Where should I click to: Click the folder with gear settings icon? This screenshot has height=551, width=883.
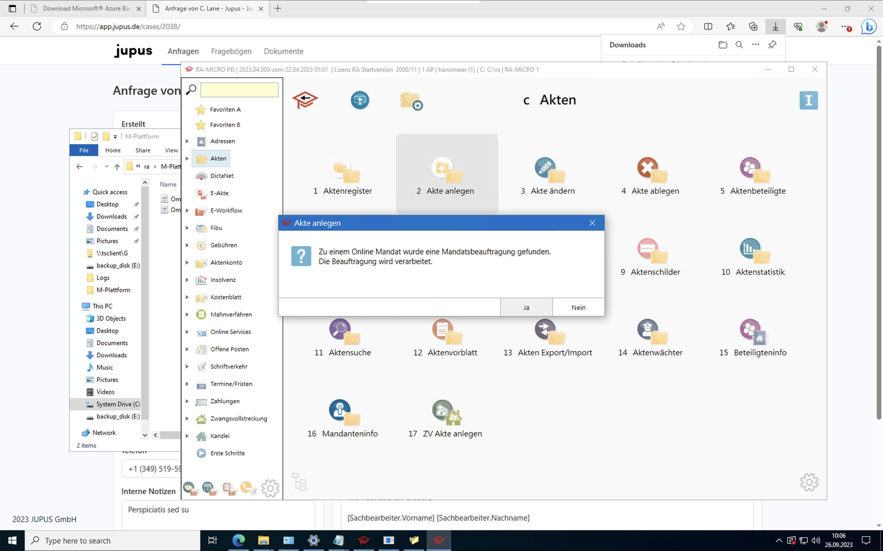411,101
